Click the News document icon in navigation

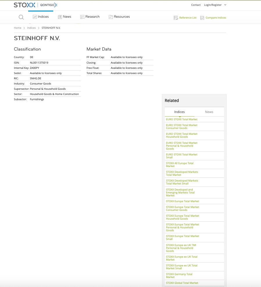coord(60,17)
